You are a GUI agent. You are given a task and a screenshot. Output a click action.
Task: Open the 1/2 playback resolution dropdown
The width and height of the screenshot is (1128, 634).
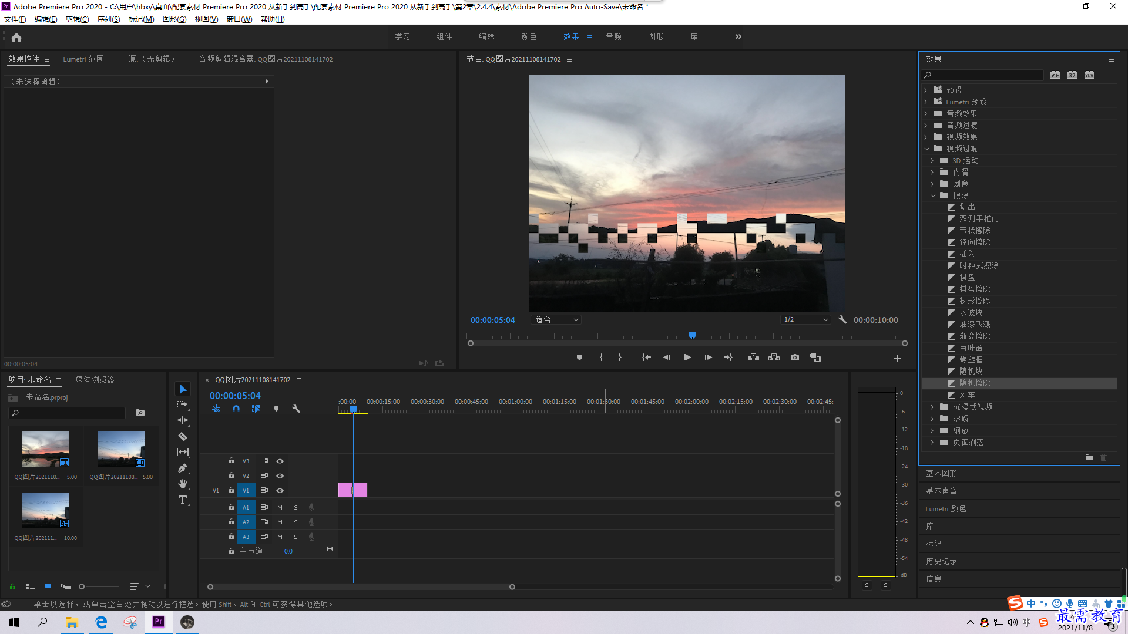click(x=806, y=320)
